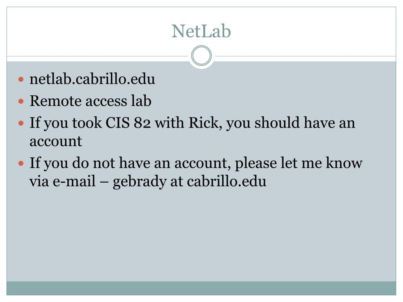403x302 pixels.
Task: Open the netlab.cabrillo.edu address text
Action: tap(92, 79)
